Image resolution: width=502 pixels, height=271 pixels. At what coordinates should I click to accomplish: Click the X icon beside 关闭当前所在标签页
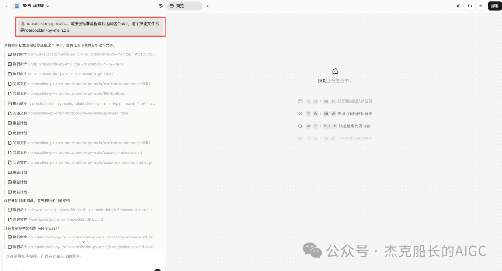coord(300,114)
